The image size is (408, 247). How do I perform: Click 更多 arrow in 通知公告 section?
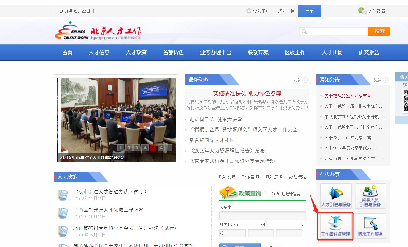(386, 80)
